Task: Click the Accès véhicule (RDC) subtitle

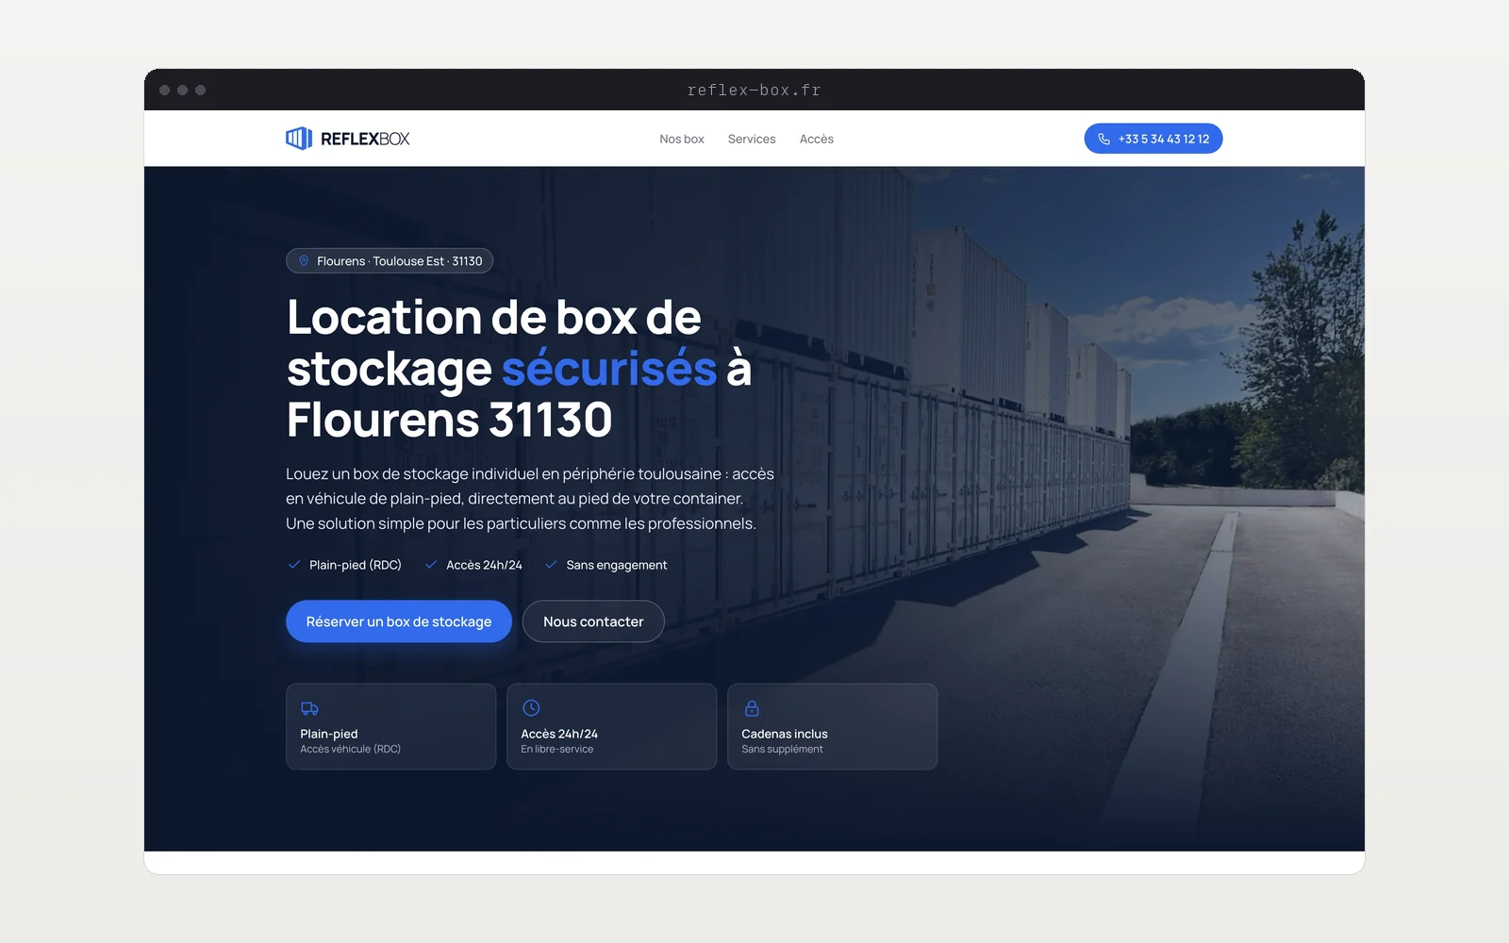Action: pyautogui.click(x=351, y=749)
